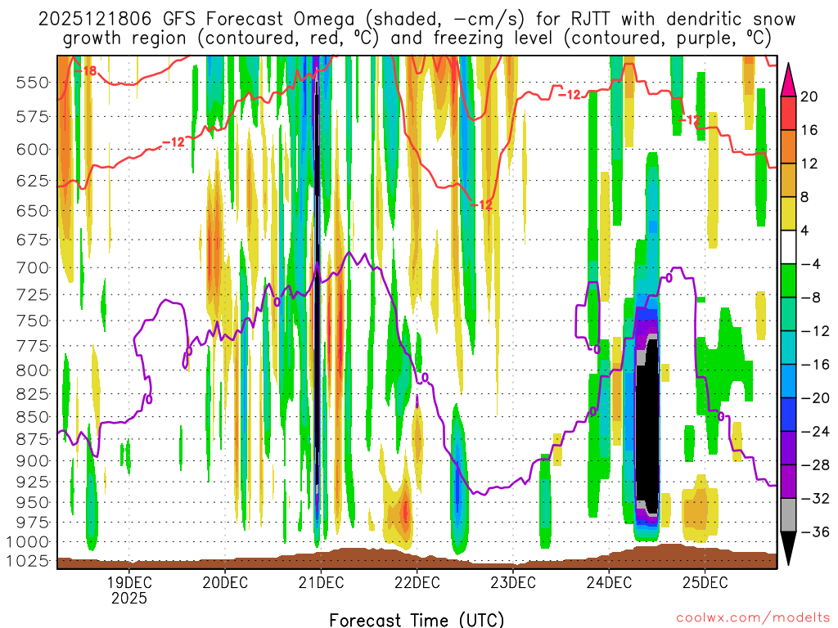Click the 725 pressure level label
This screenshot has width=838, height=628.
32,294
